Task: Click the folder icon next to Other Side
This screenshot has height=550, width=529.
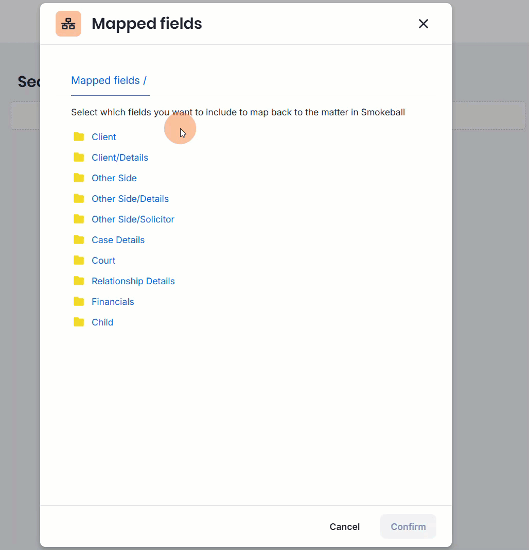Action: [79, 178]
